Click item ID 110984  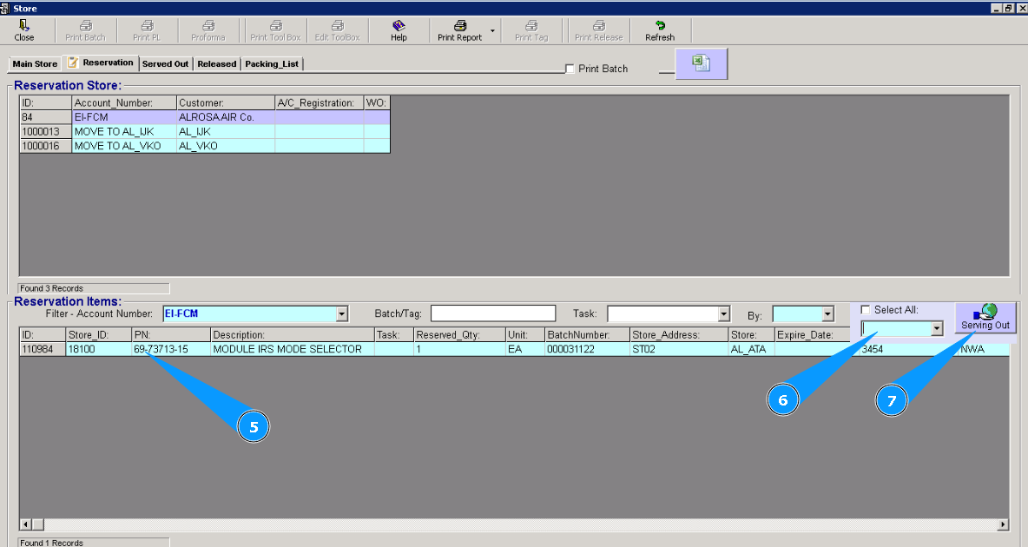click(x=43, y=349)
